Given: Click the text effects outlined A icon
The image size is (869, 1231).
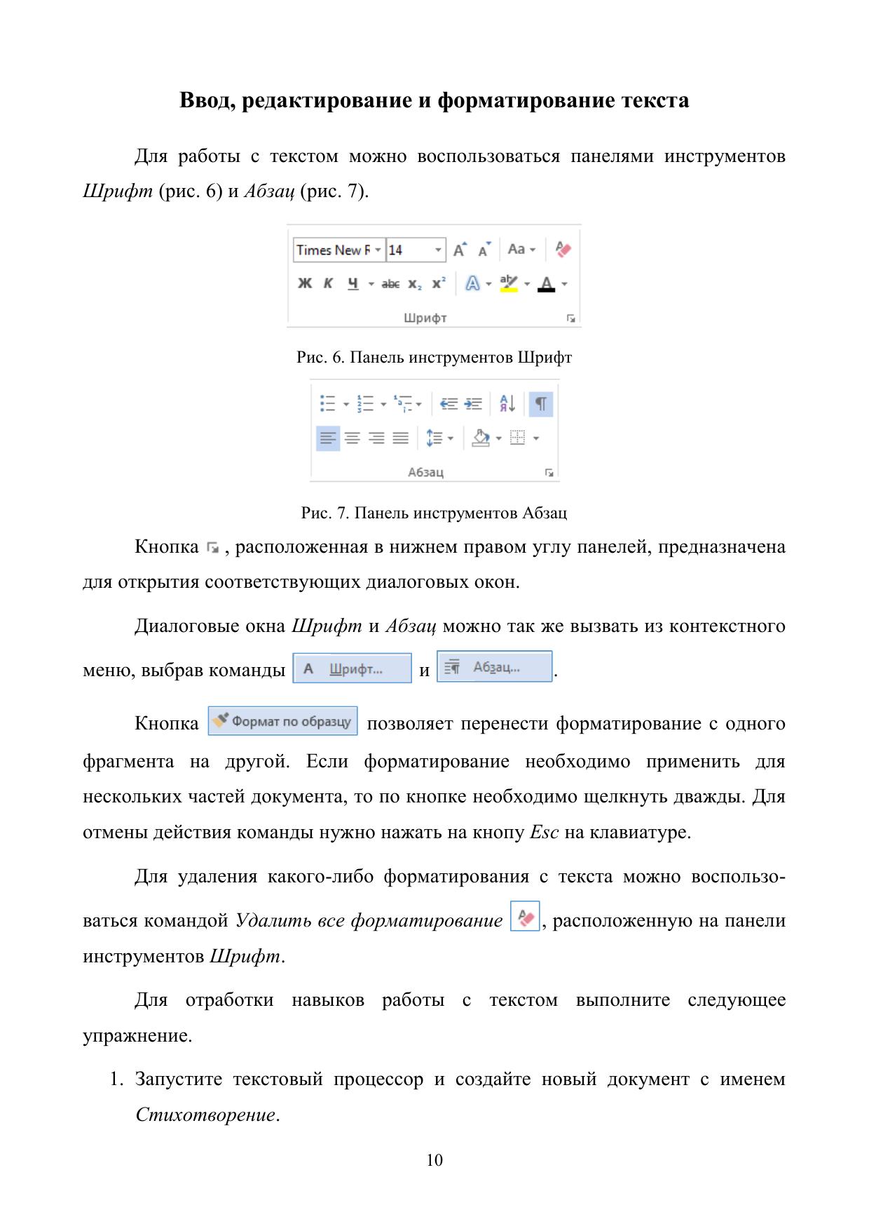Looking at the screenshot, I should tap(473, 284).
